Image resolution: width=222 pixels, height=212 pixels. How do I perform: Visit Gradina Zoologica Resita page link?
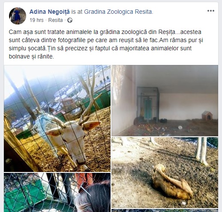click(x=118, y=12)
